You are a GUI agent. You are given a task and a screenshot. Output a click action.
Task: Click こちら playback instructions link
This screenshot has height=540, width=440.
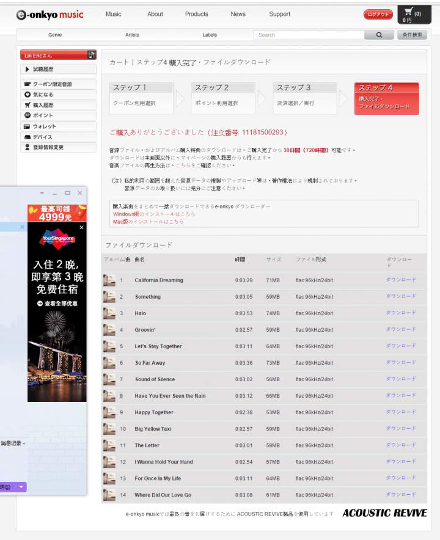coord(183,166)
